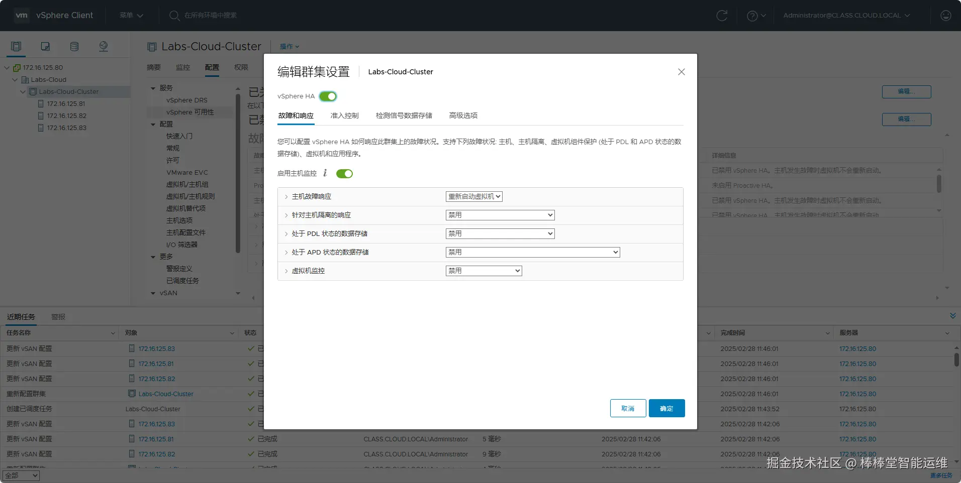The width and height of the screenshot is (961, 483).
Task: Click the global search magnifier icon
Action: tap(174, 16)
